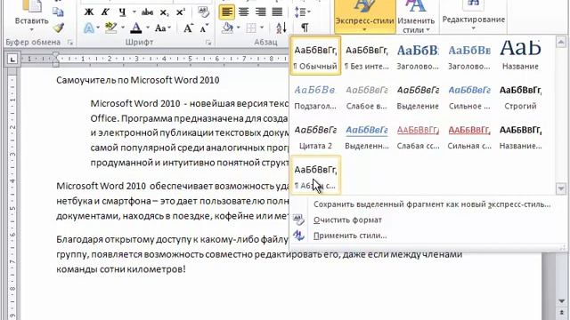Click the Clear Formatting eraser icon
Screen dimensions: 570x320
204,12
